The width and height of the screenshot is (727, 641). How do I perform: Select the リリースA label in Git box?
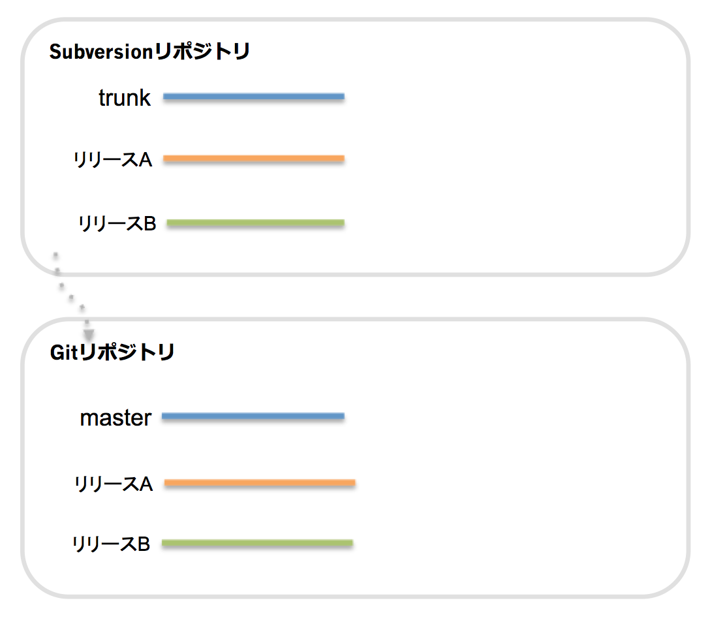point(114,484)
